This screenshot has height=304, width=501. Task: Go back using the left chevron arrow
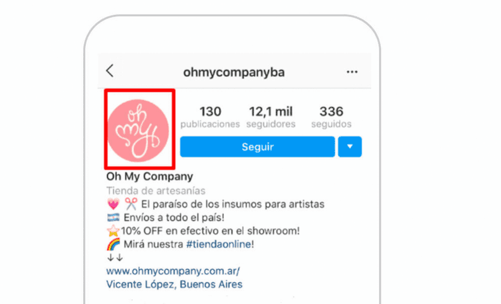coord(110,71)
